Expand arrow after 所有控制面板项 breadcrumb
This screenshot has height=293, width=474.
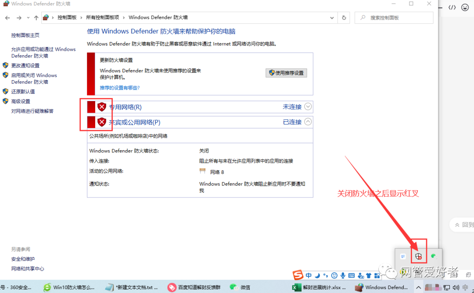(124, 18)
